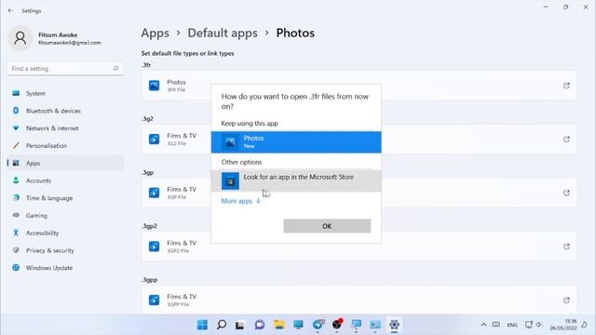Viewport: 596px width, 335px height.
Task: Open the volume tray icon
Action: click(x=538, y=325)
